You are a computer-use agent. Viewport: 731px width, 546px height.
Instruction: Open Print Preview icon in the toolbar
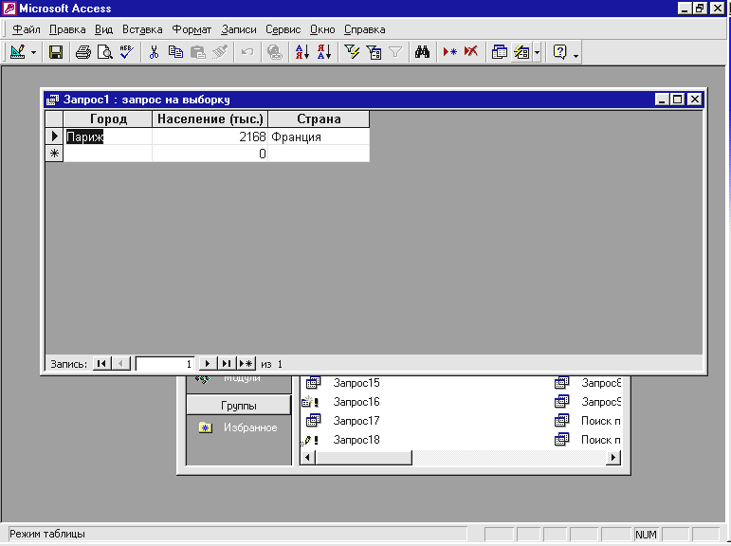[105, 52]
